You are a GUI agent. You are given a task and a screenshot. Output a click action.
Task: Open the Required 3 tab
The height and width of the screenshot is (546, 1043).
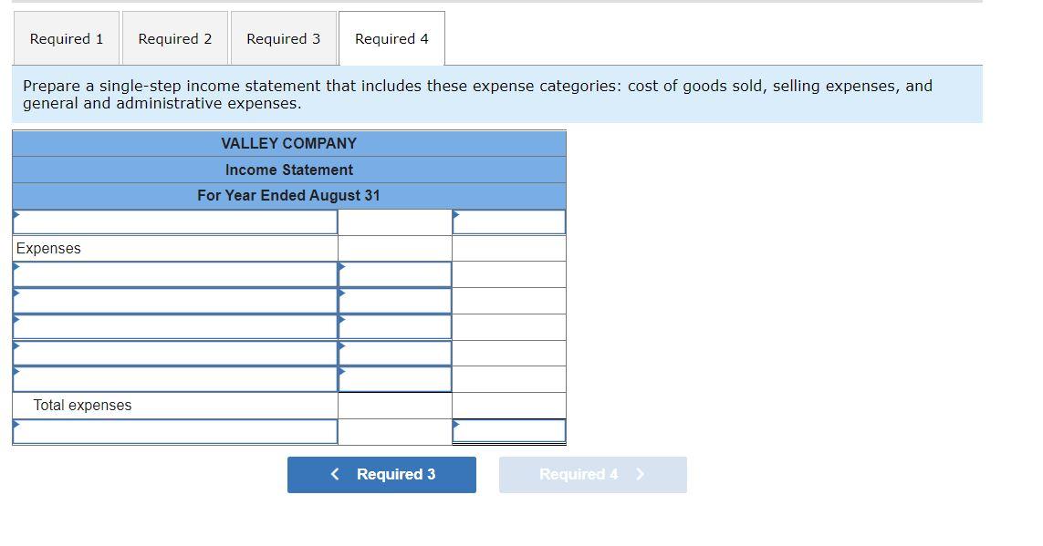point(284,38)
